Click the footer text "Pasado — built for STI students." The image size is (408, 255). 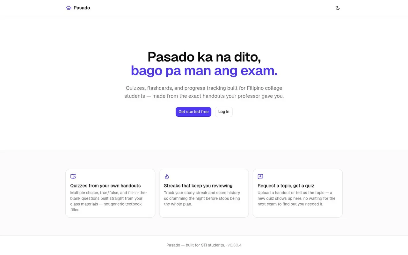click(196, 245)
